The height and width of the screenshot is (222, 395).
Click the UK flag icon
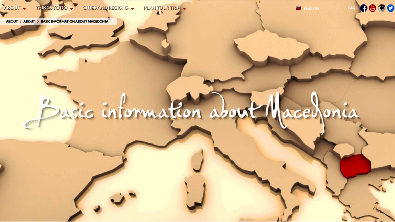[x=298, y=9]
